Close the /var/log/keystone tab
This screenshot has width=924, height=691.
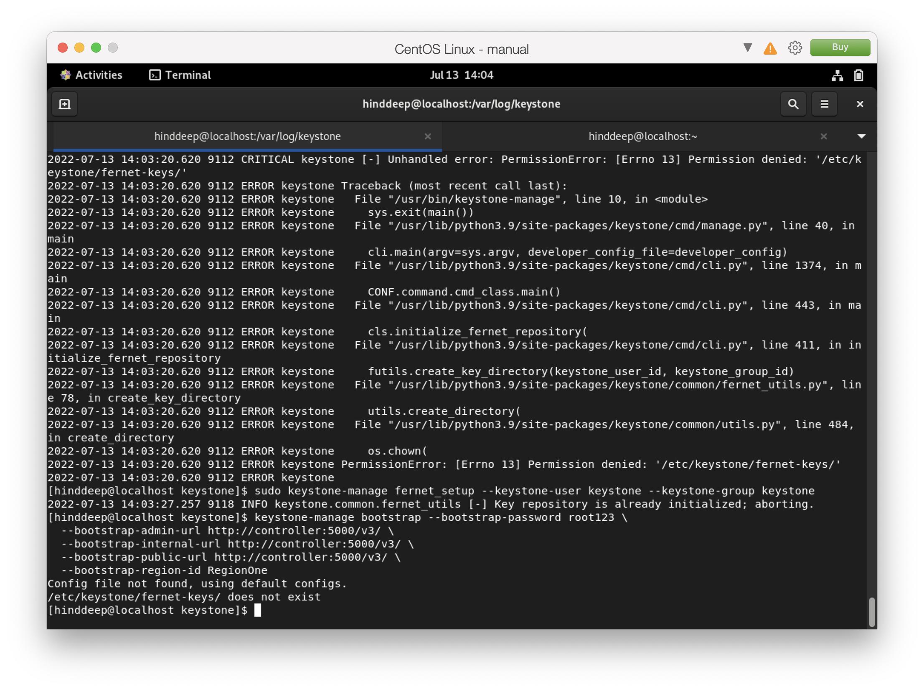pos(427,136)
